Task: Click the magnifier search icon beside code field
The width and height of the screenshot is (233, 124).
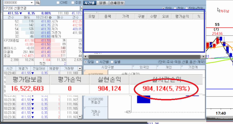Action: pos(38,3)
